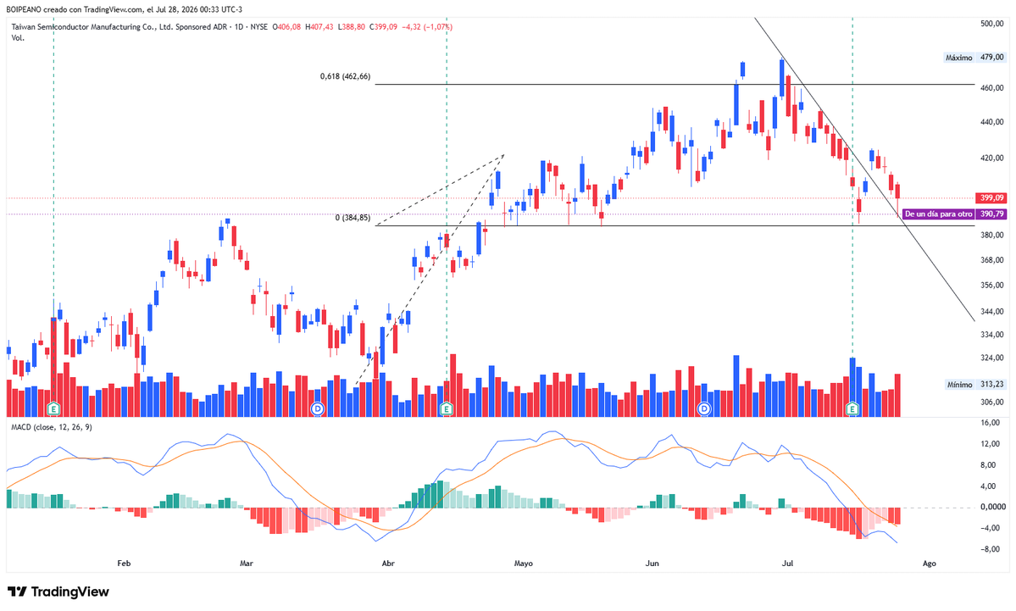Screen dimensions: 1016x611
Task: Click 16,00 on the MACD axis
Action: click(x=990, y=423)
